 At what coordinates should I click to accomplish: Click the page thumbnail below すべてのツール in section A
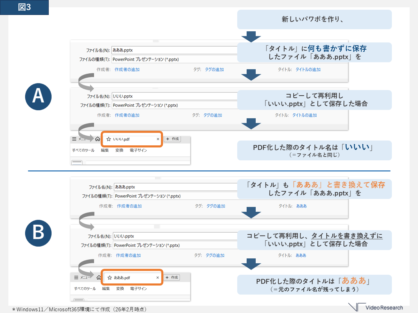pyautogui.click(x=77, y=162)
